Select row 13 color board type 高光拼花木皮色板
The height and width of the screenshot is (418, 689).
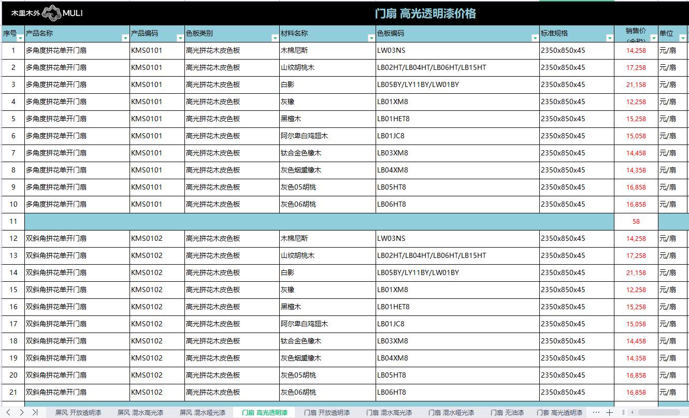tap(232, 256)
